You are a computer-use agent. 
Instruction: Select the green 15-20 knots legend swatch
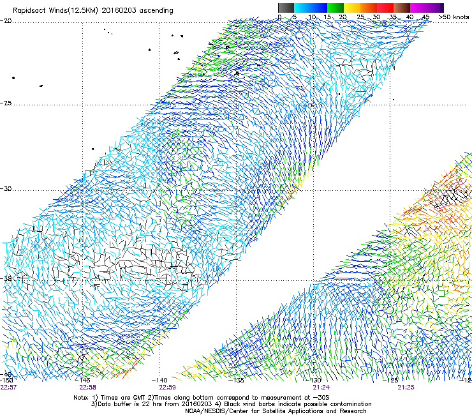(x=336, y=8)
